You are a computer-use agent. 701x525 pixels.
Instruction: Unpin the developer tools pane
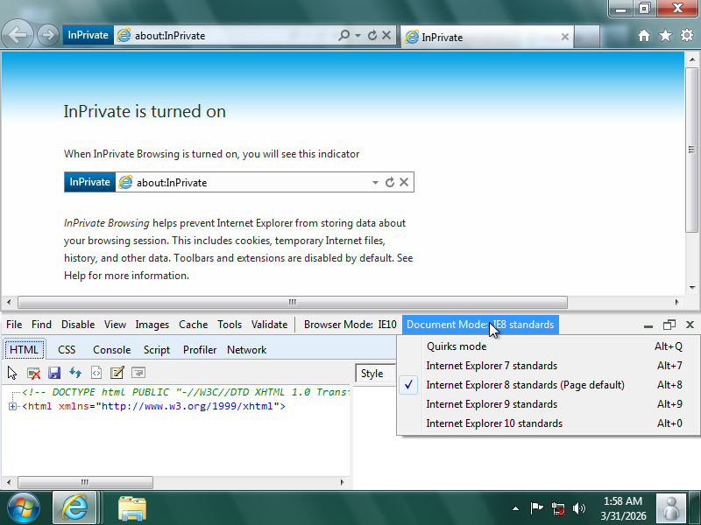669,325
